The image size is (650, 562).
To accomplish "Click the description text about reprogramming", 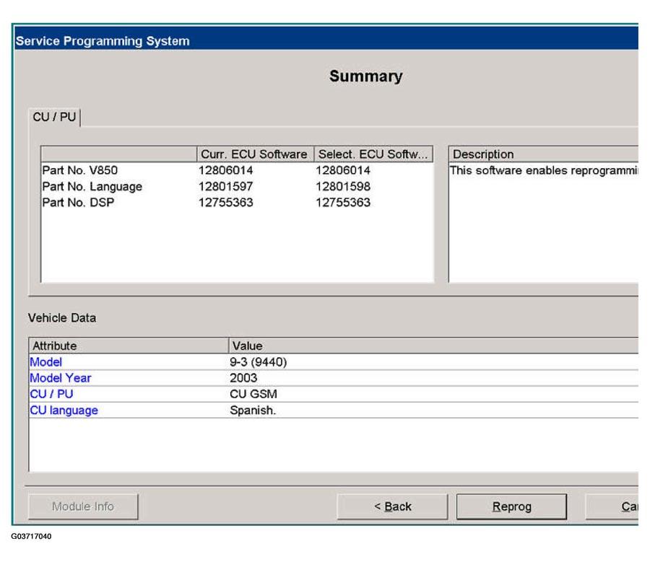I will point(543,171).
